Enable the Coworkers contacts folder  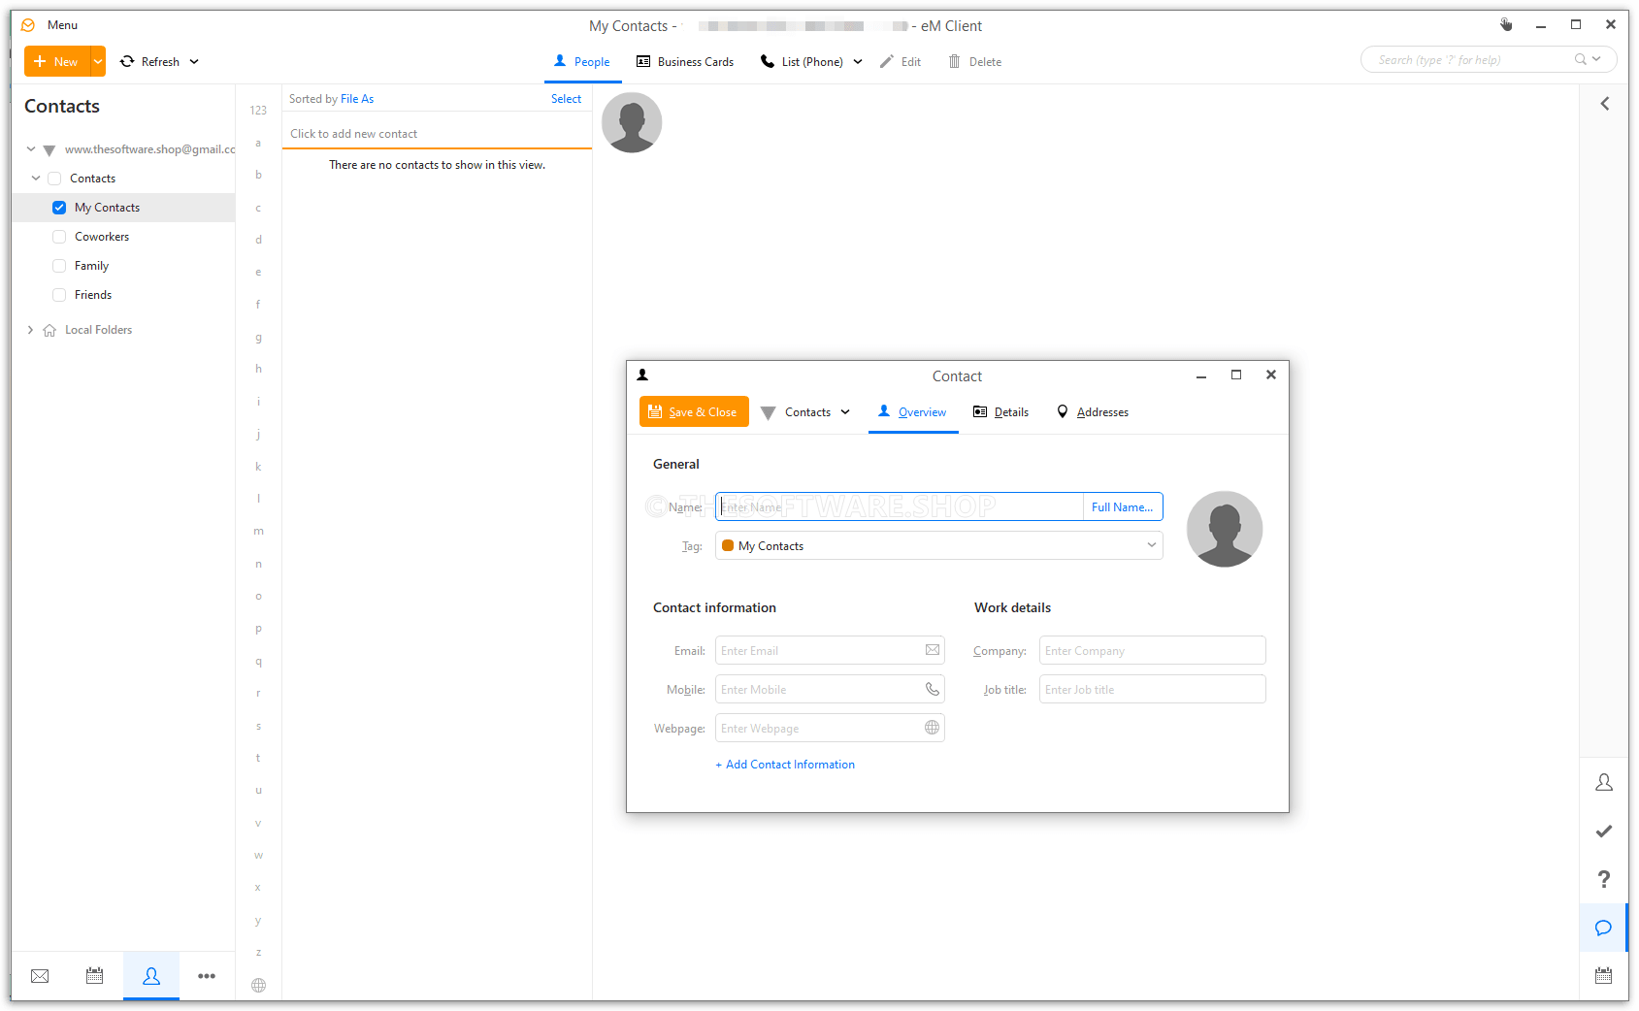pos(59,236)
